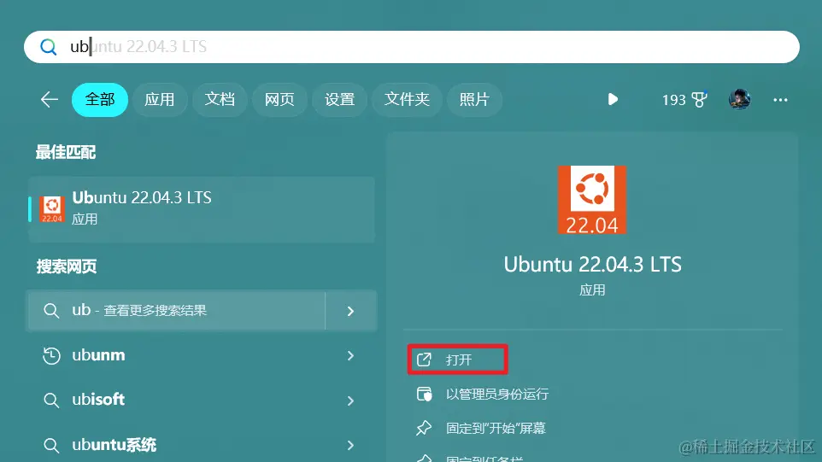
Task: Click the search magnifier icon in search box
Action: click(48, 47)
